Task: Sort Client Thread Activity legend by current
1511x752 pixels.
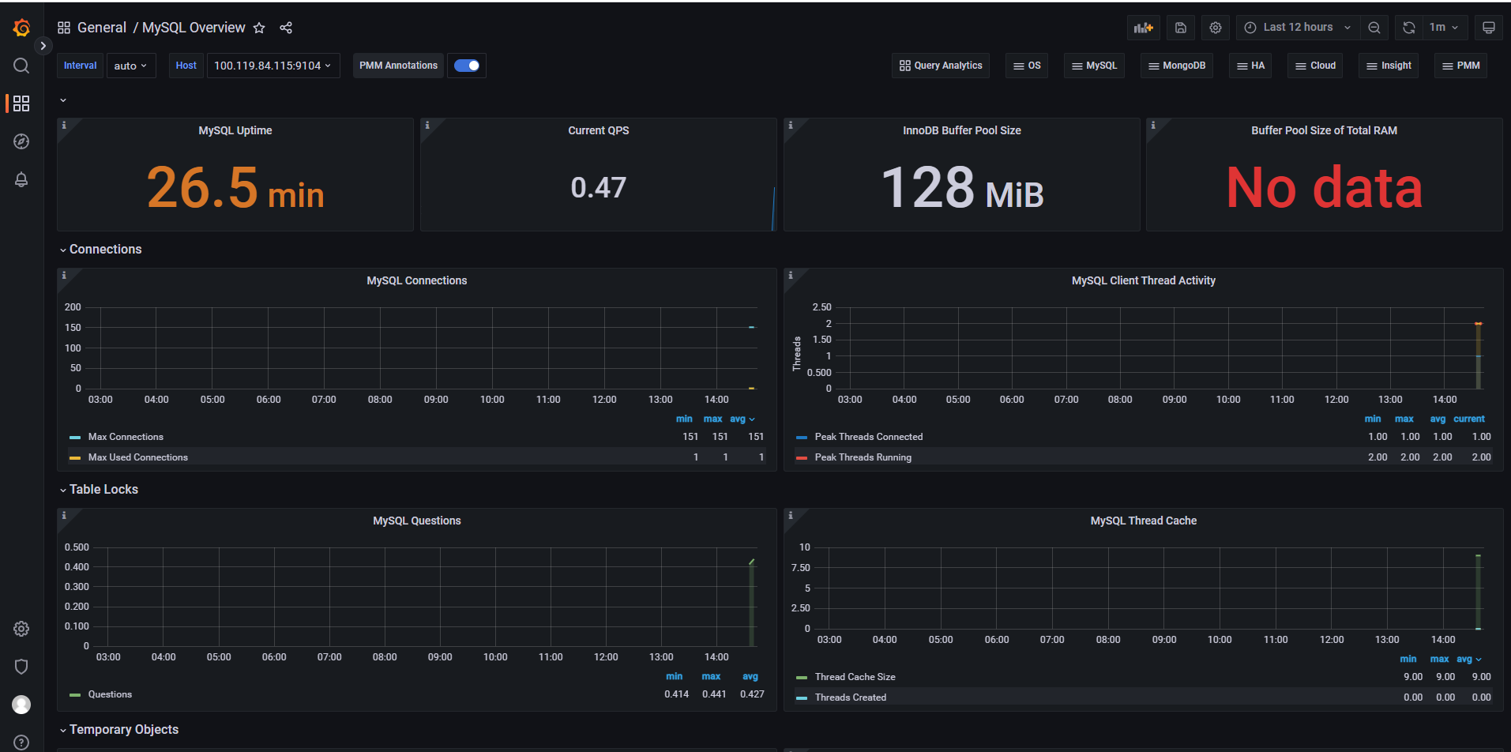Action: (x=1468, y=419)
